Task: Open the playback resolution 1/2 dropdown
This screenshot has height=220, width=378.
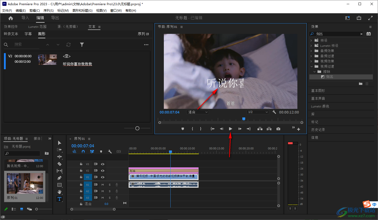Action: 258,112
